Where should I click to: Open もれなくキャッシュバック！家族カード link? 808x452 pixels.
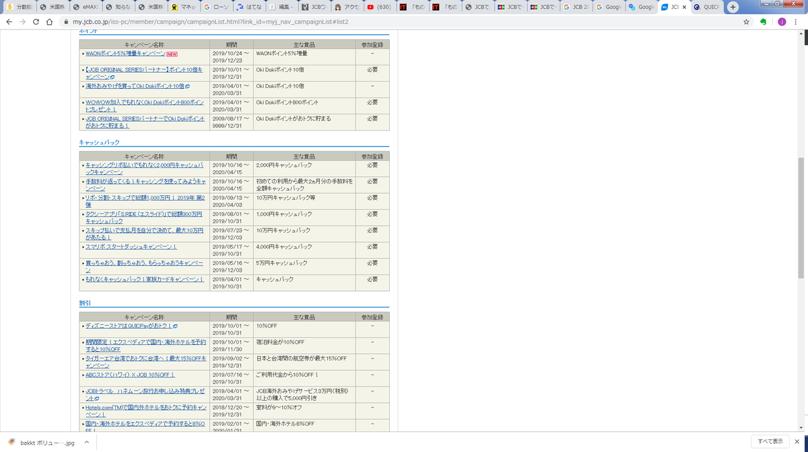point(144,279)
